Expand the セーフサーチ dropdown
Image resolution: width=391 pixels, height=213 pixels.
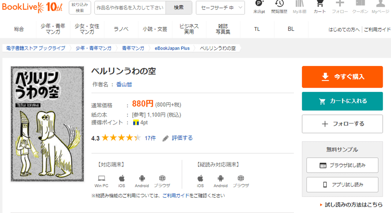[220, 8]
